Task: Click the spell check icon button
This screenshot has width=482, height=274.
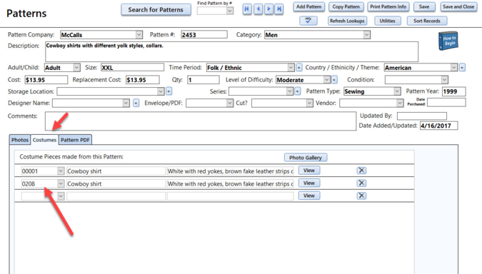Action: (308, 21)
